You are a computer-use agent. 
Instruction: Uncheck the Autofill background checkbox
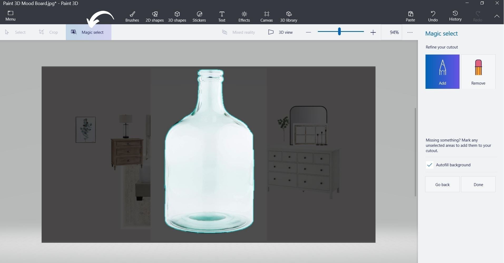click(430, 165)
